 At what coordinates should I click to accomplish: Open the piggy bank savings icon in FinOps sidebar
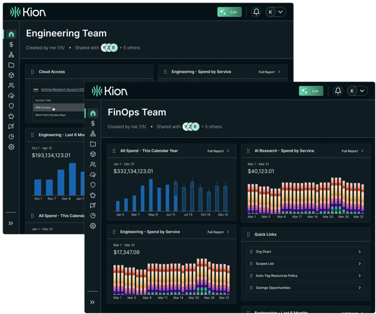point(93,195)
